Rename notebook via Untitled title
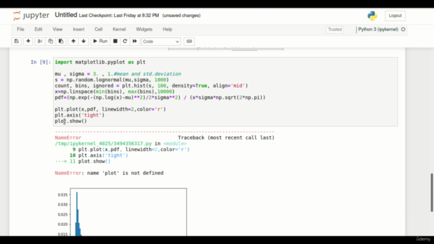Screen dimensions: 434x244 tap(66, 15)
